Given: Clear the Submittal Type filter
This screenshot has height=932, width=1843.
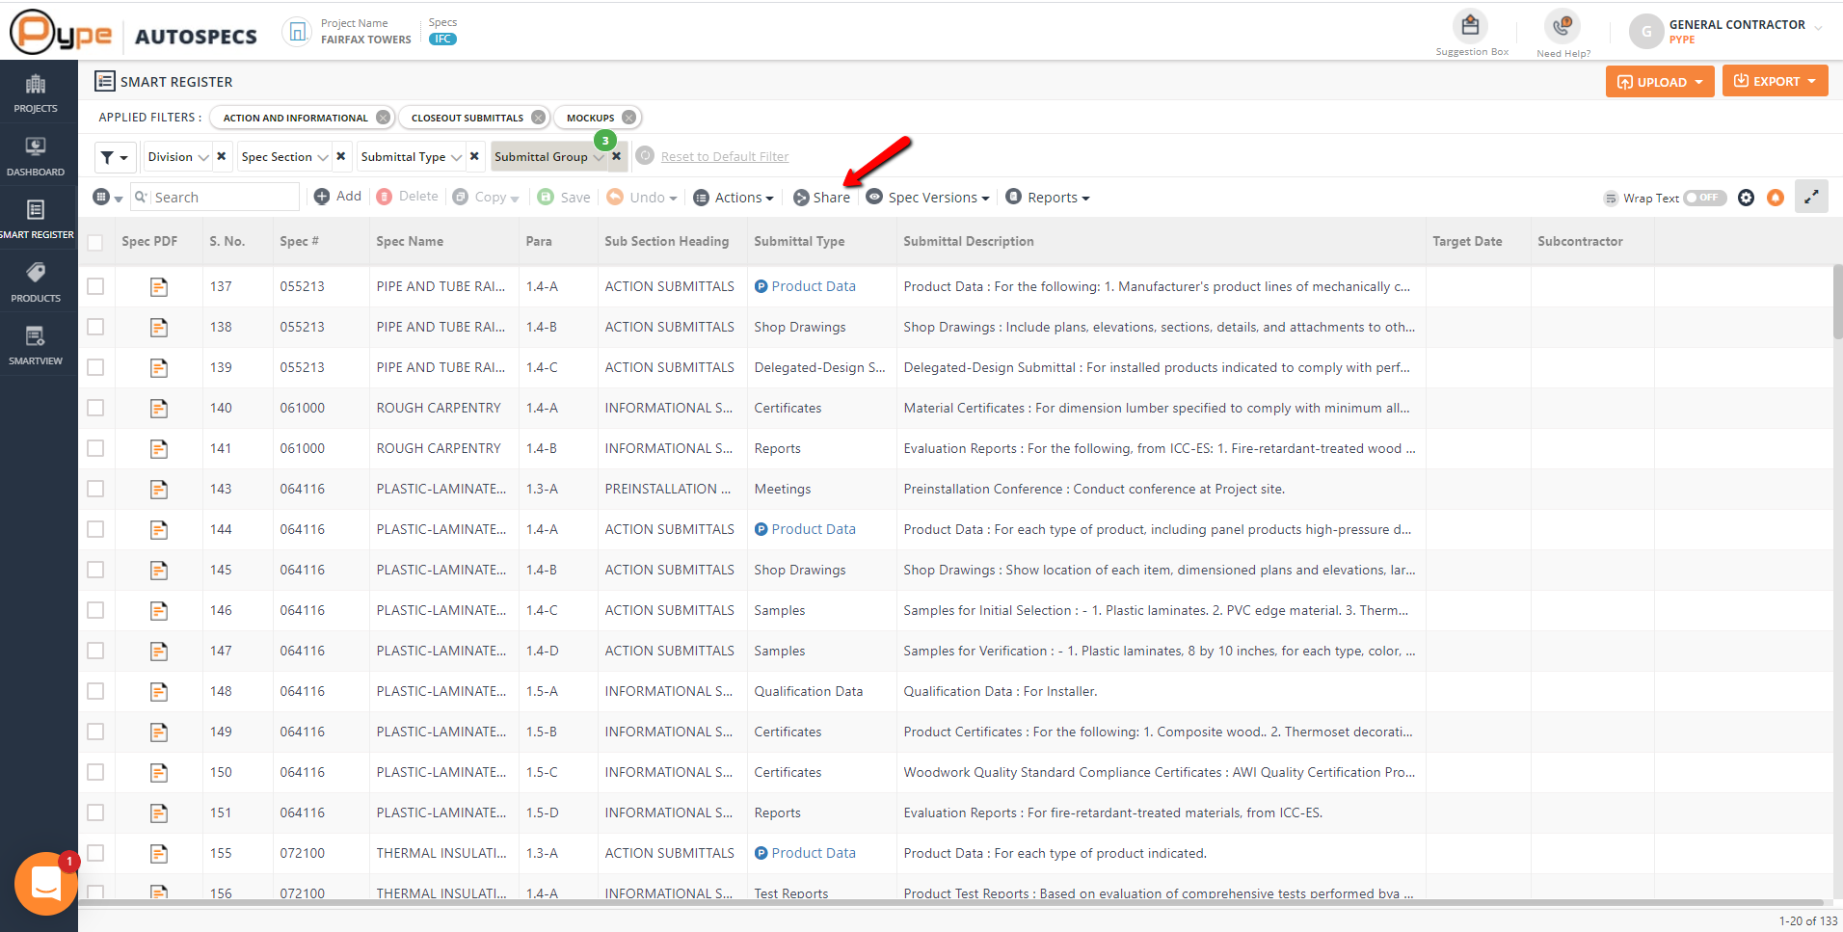Looking at the screenshot, I should click(x=474, y=156).
